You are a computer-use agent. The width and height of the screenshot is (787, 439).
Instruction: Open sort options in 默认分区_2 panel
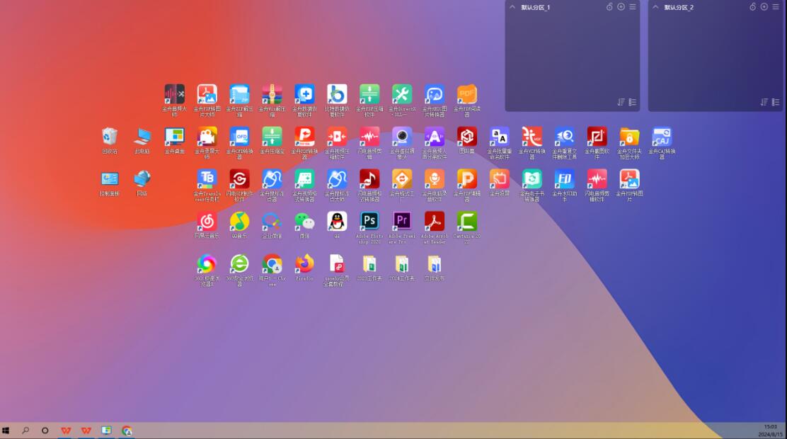pyautogui.click(x=764, y=103)
